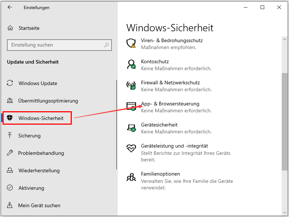Screen dimensions: 289x217
Task: Click the scrollbar up arrow
Action: coord(284,39)
